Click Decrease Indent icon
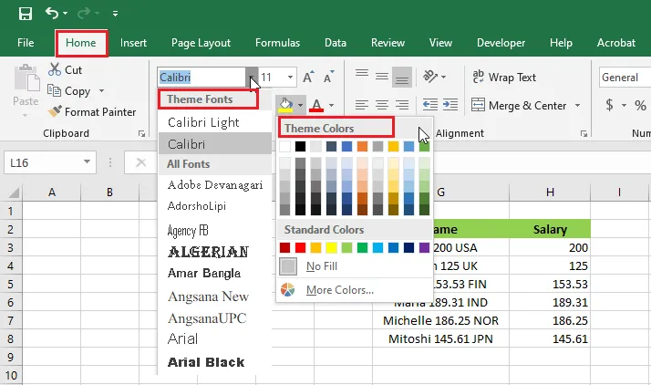The image size is (651, 385). [x=430, y=105]
